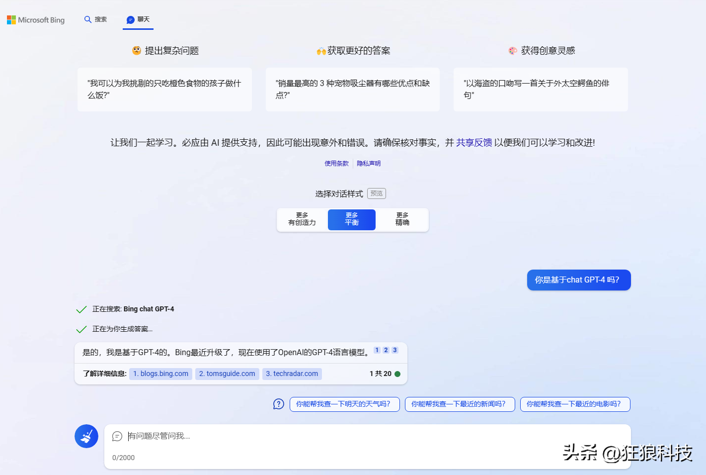This screenshot has height=475, width=706.
Task: Click example card about orange food for picky kid
Action: click(164, 90)
